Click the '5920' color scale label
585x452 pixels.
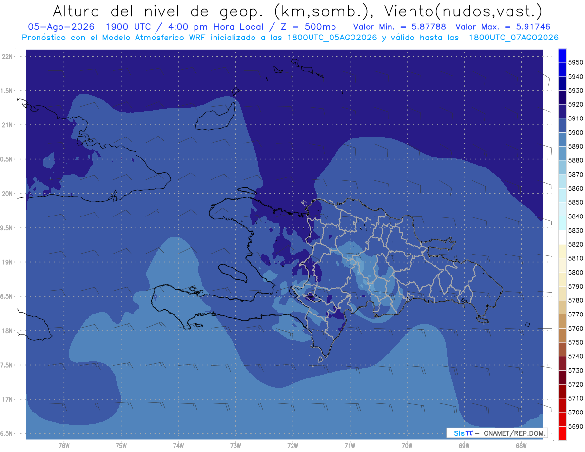point(575,104)
